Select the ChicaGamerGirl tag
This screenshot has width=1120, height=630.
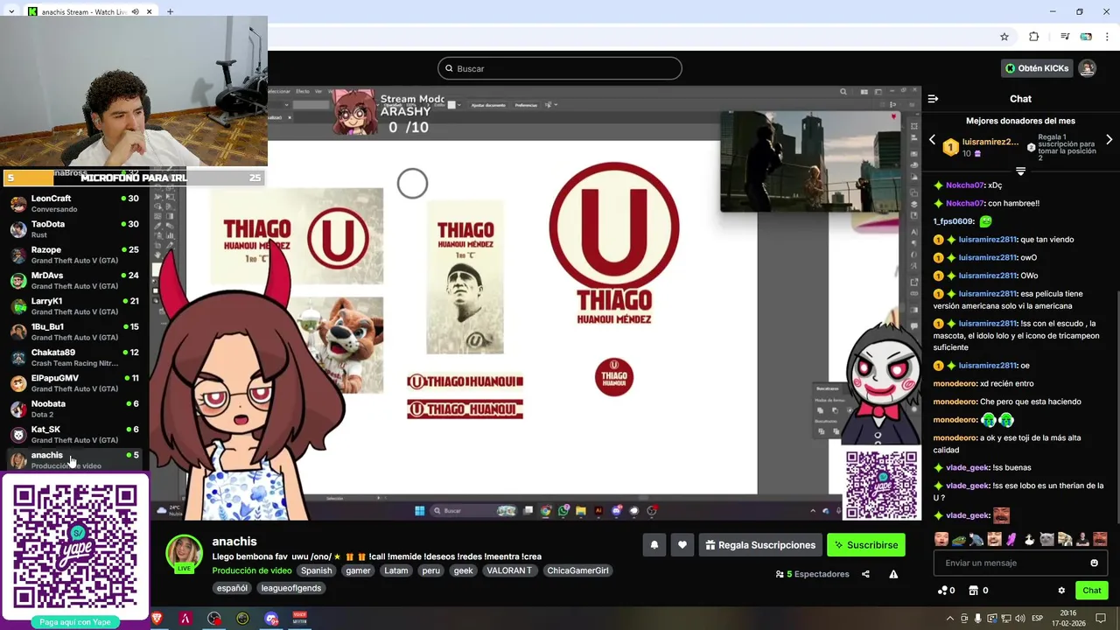pos(577,570)
